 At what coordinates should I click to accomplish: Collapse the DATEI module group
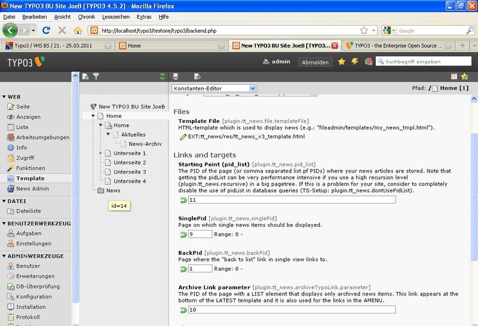tap(4, 201)
